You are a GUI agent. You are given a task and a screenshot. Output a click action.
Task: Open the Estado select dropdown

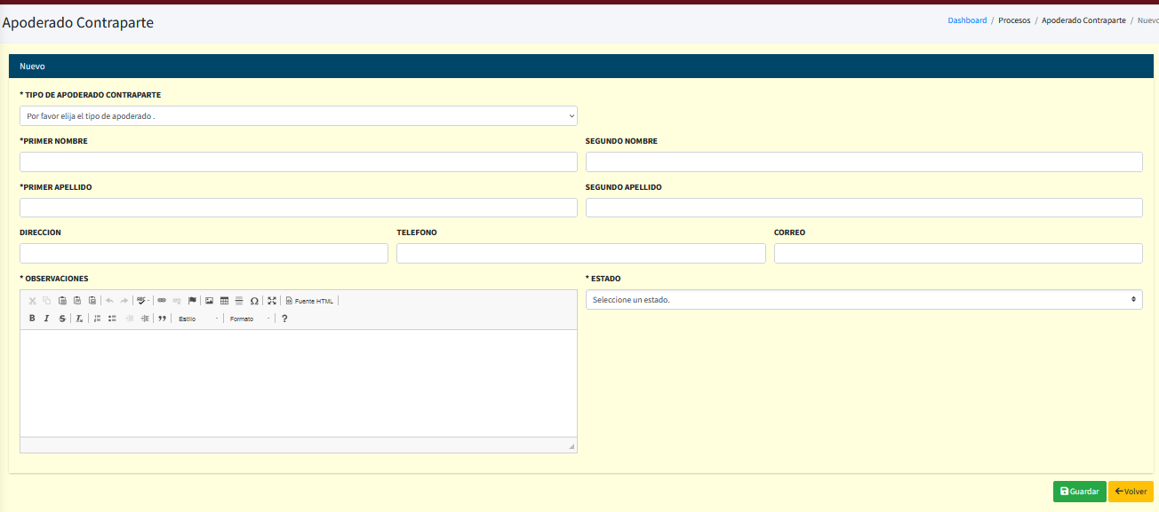click(x=864, y=300)
